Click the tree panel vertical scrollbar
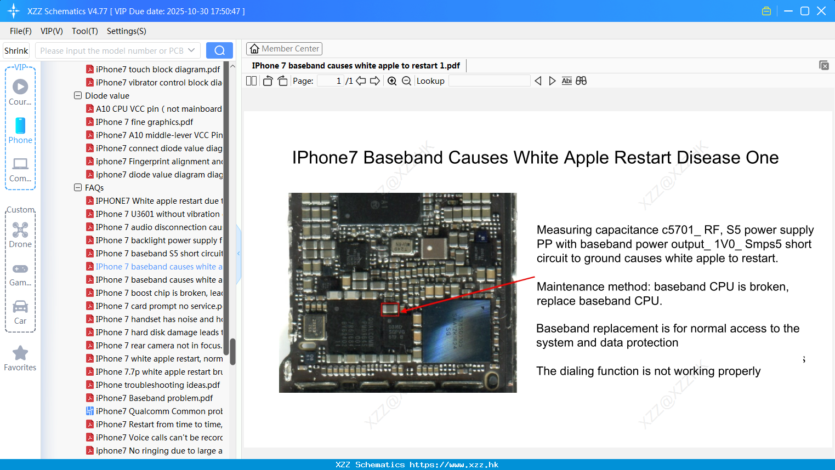This screenshot has width=835, height=470. pos(232,351)
